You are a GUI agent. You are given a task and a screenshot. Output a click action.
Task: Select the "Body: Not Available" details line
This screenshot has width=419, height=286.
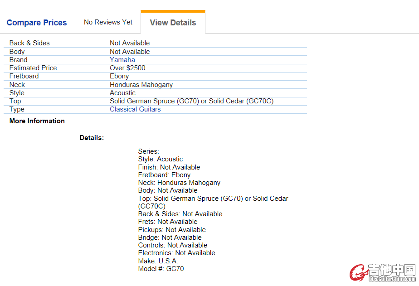[168, 190]
